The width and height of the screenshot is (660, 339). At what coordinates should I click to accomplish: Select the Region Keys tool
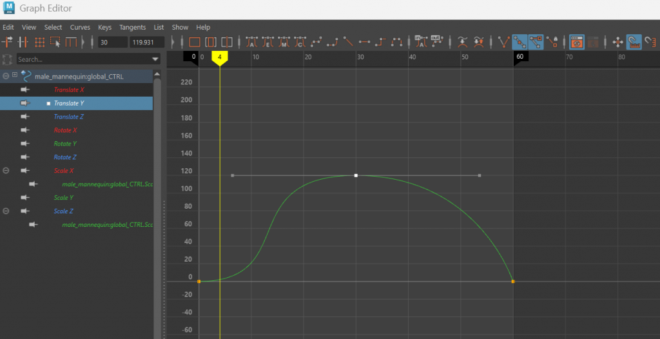pos(55,42)
